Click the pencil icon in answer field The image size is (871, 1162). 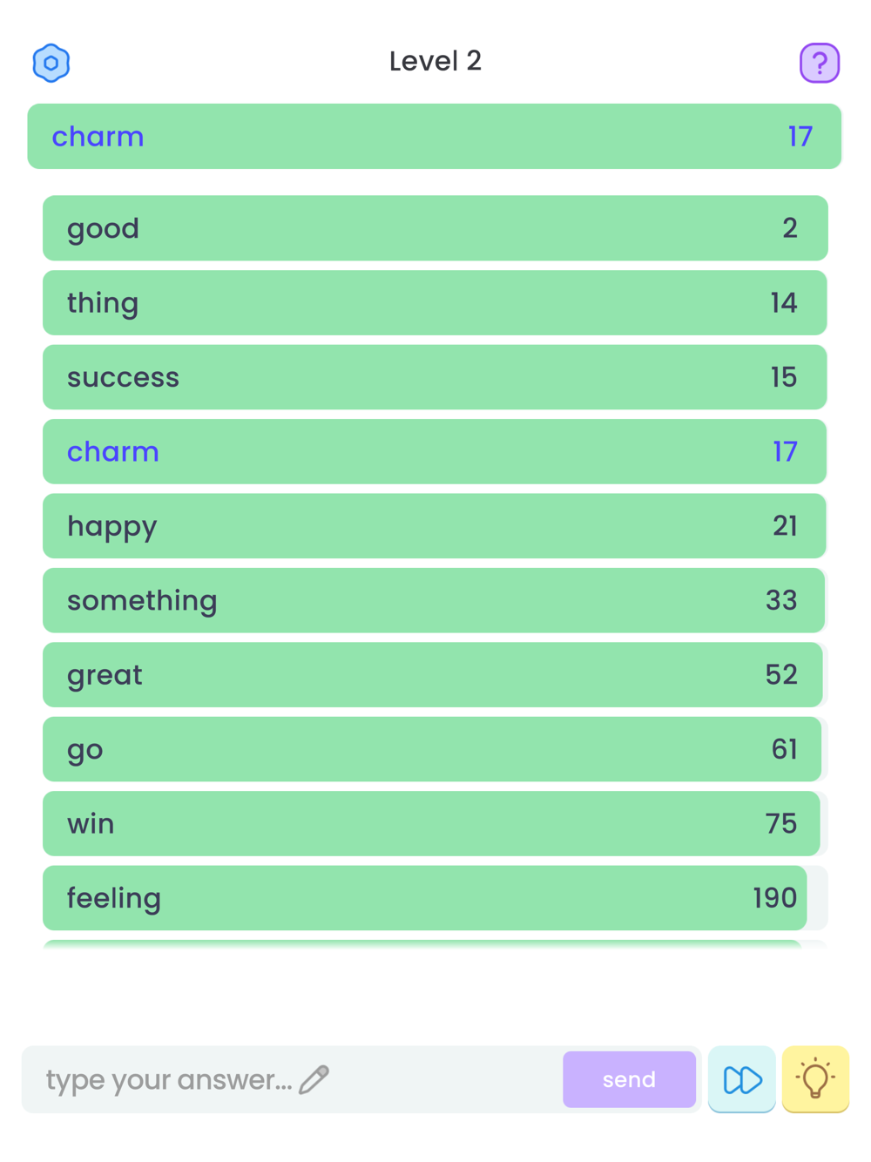(314, 1079)
